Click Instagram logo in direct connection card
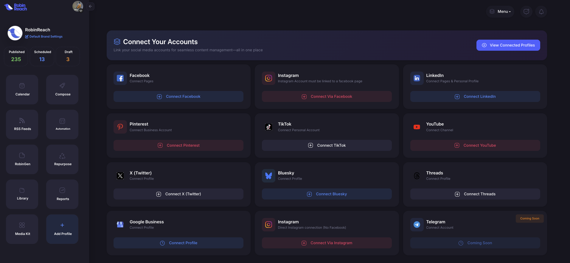The width and height of the screenshot is (570, 263). [x=268, y=225]
